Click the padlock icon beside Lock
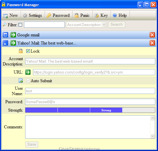Image resolution: width=158 pixels, height=151 pixels. [x=21, y=51]
